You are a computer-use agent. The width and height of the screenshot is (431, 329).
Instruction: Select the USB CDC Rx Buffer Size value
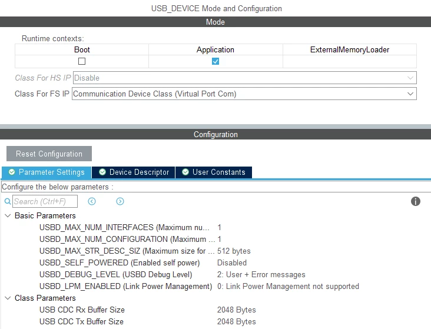coord(236,310)
